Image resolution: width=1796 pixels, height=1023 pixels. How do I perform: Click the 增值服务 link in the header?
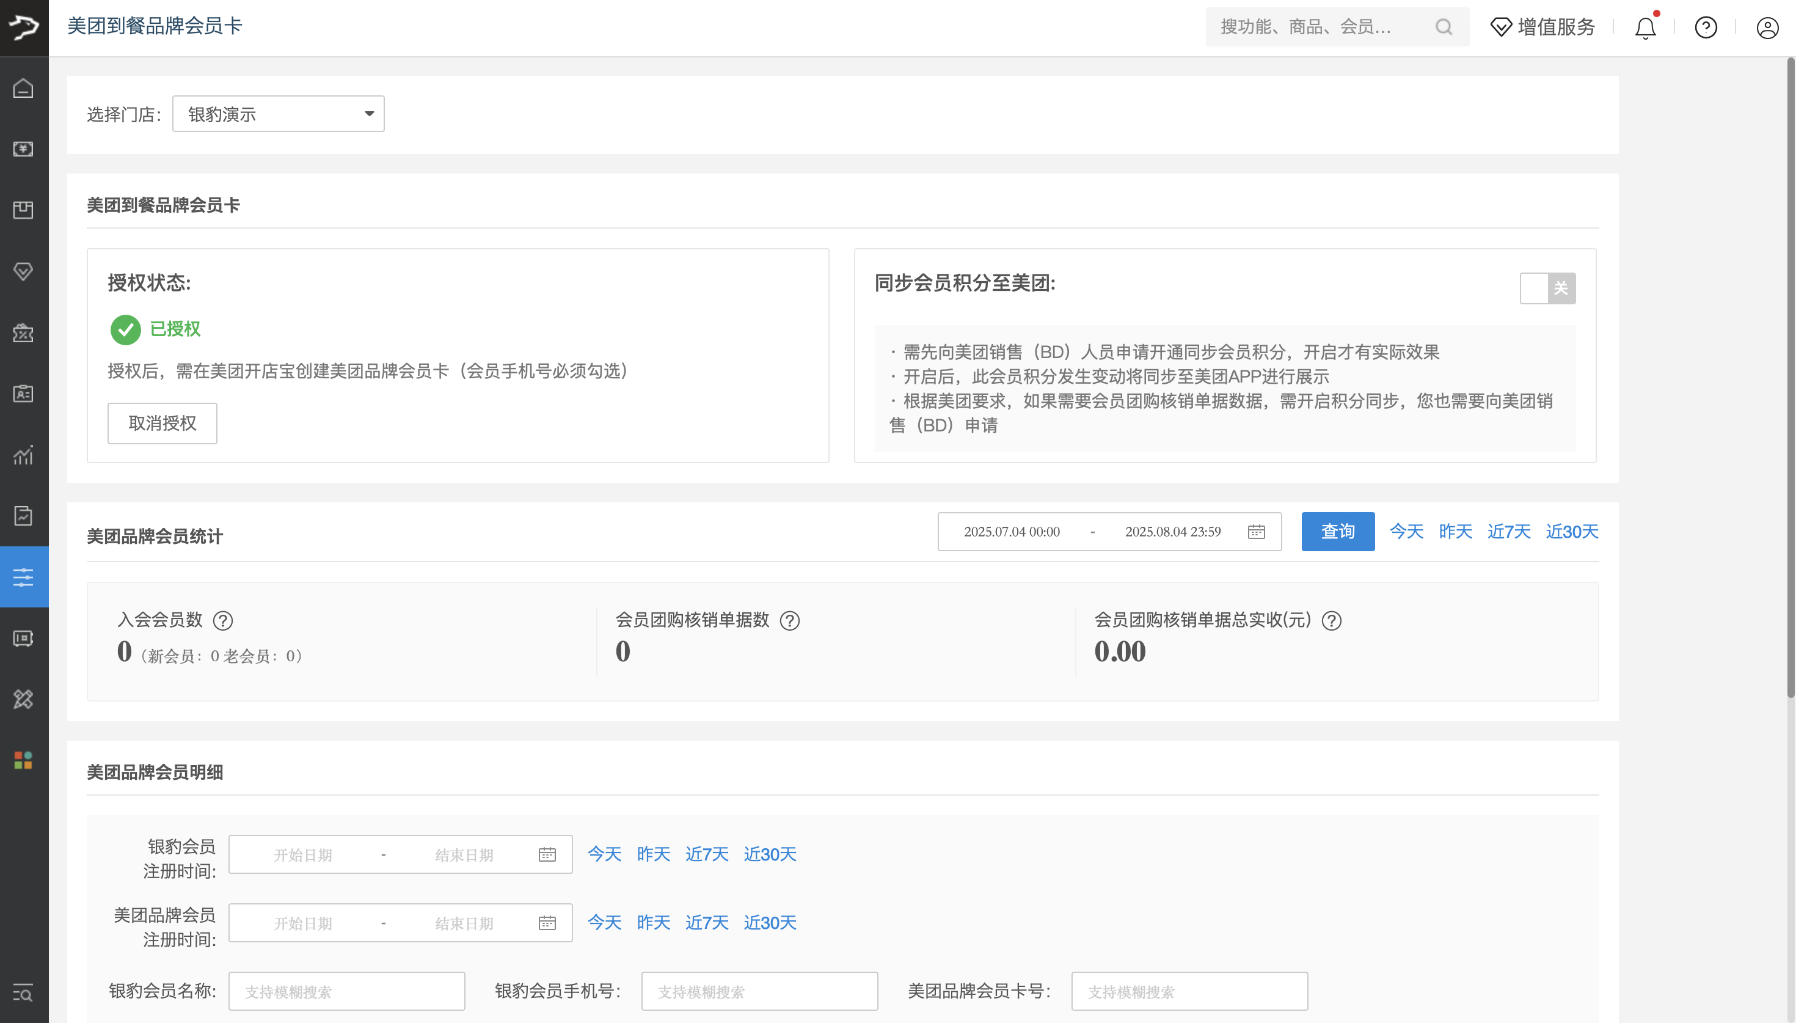point(1542,28)
